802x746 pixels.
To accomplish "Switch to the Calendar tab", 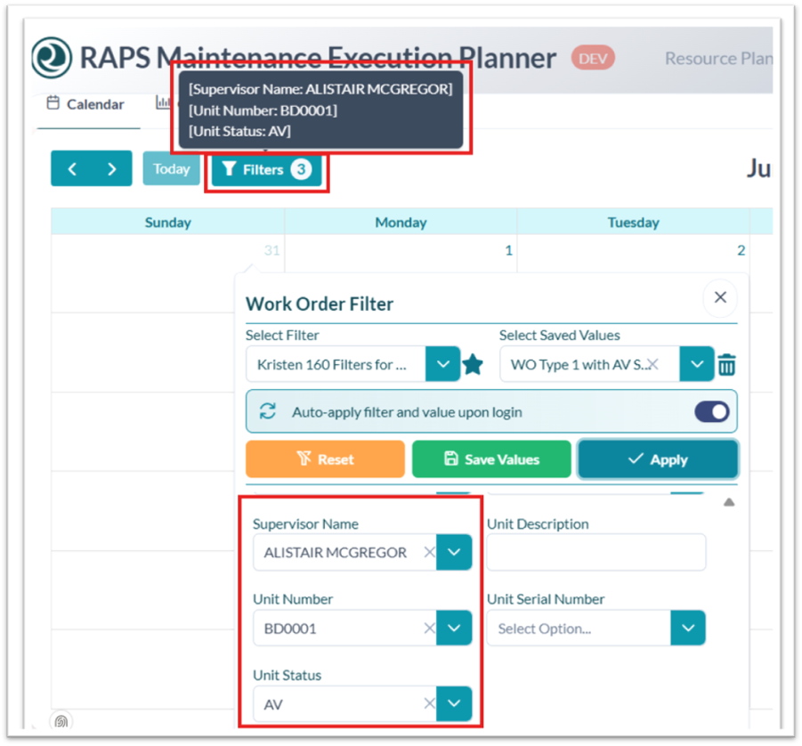I will pyautogui.click(x=86, y=104).
